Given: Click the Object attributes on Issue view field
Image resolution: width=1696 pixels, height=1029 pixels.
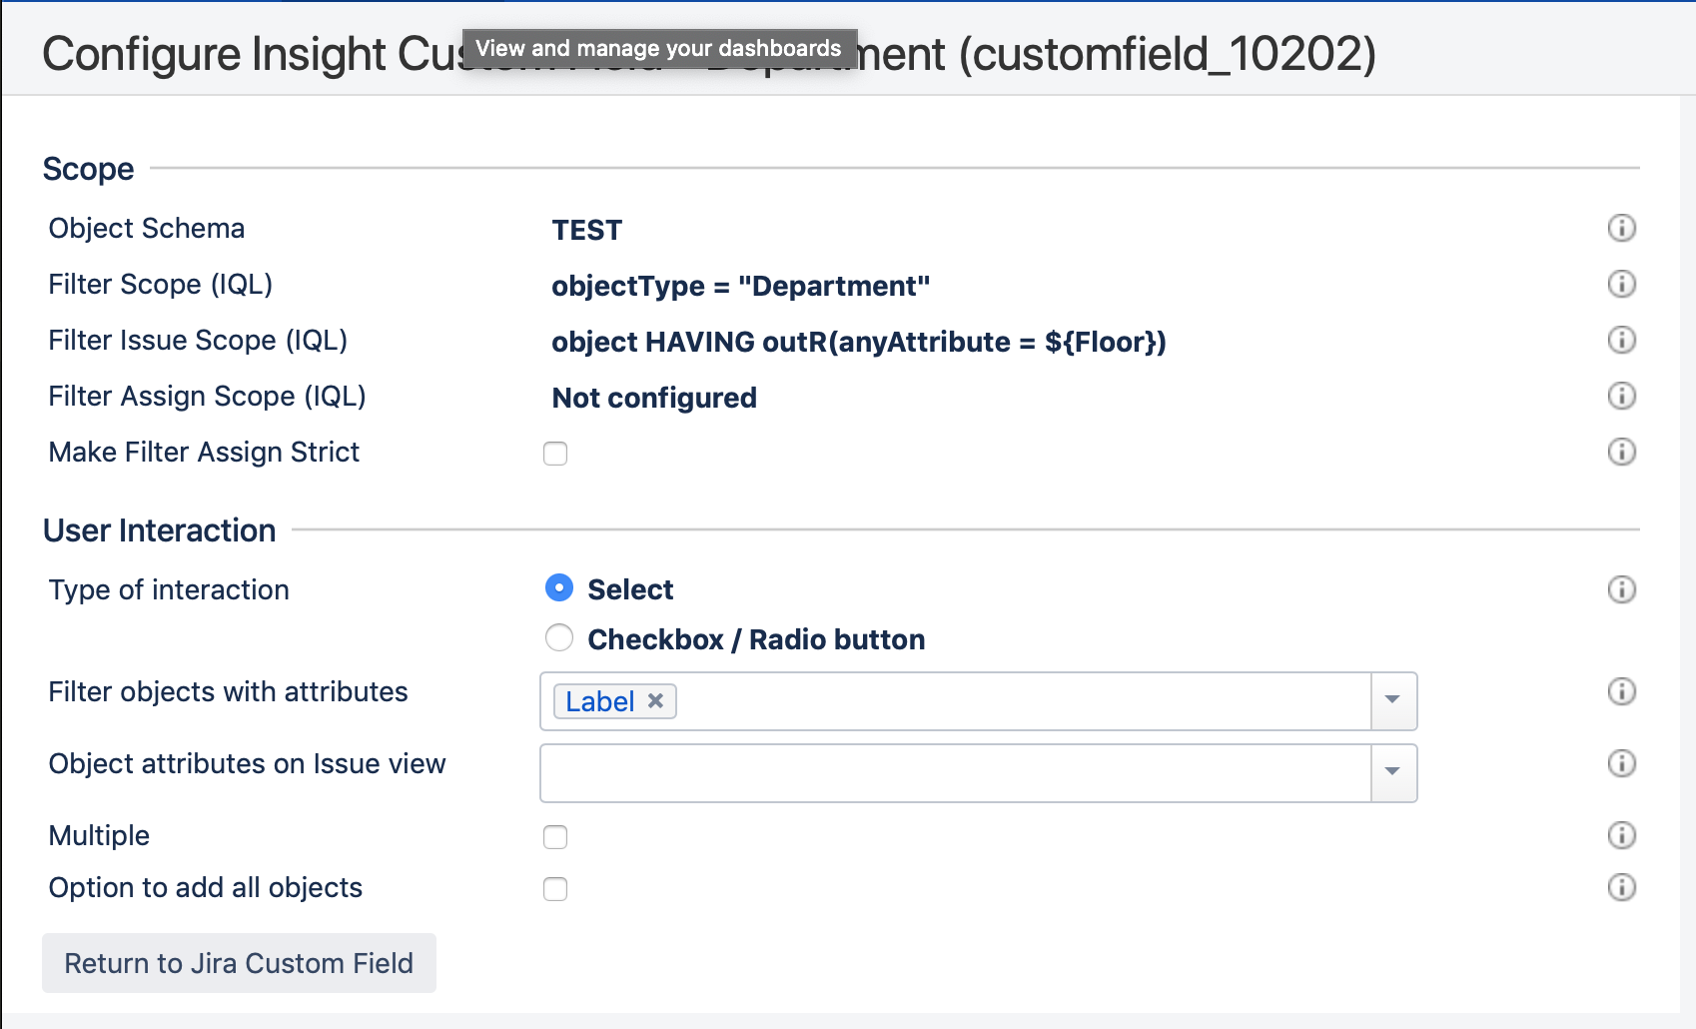Looking at the screenshot, I should [949, 772].
